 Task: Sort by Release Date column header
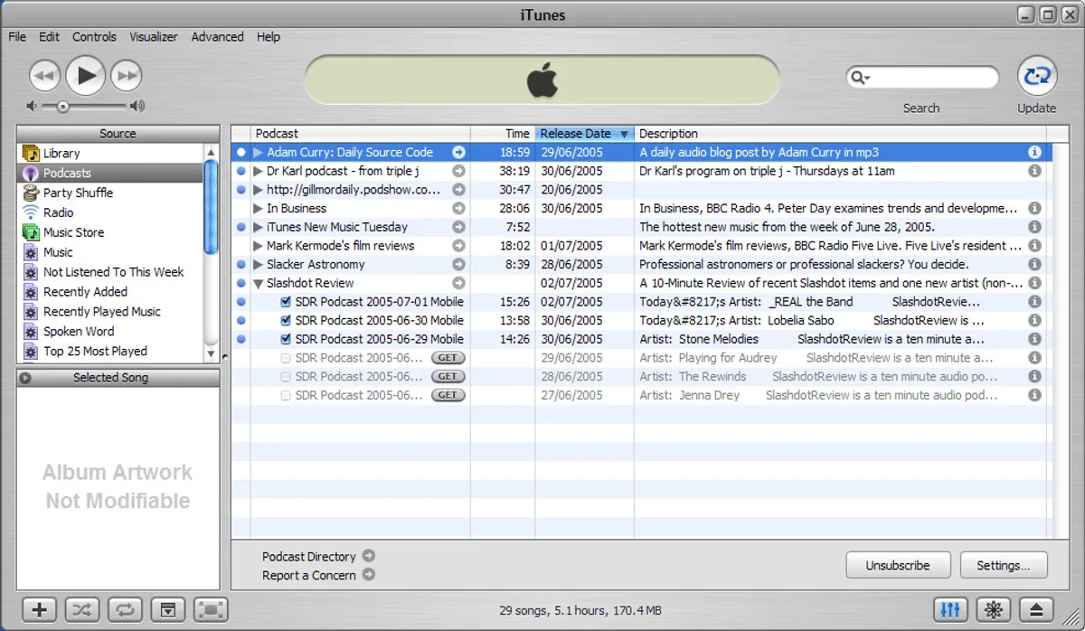[585, 134]
